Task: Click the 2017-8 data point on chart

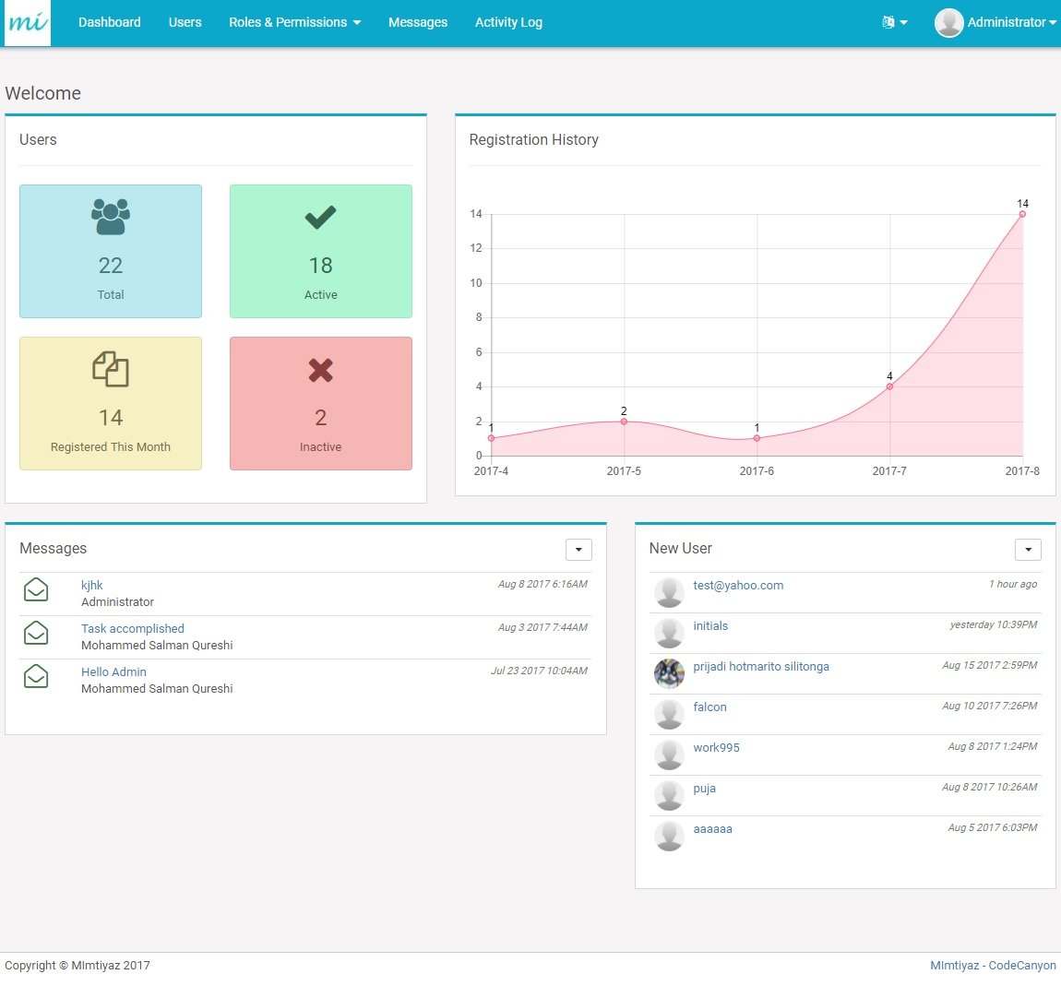Action: pyautogui.click(x=1022, y=214)
